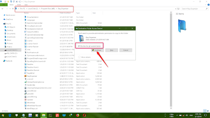Open the Action Center notifications icon
210x118 pixels.
pyautogui.click(x=206, y=115)
